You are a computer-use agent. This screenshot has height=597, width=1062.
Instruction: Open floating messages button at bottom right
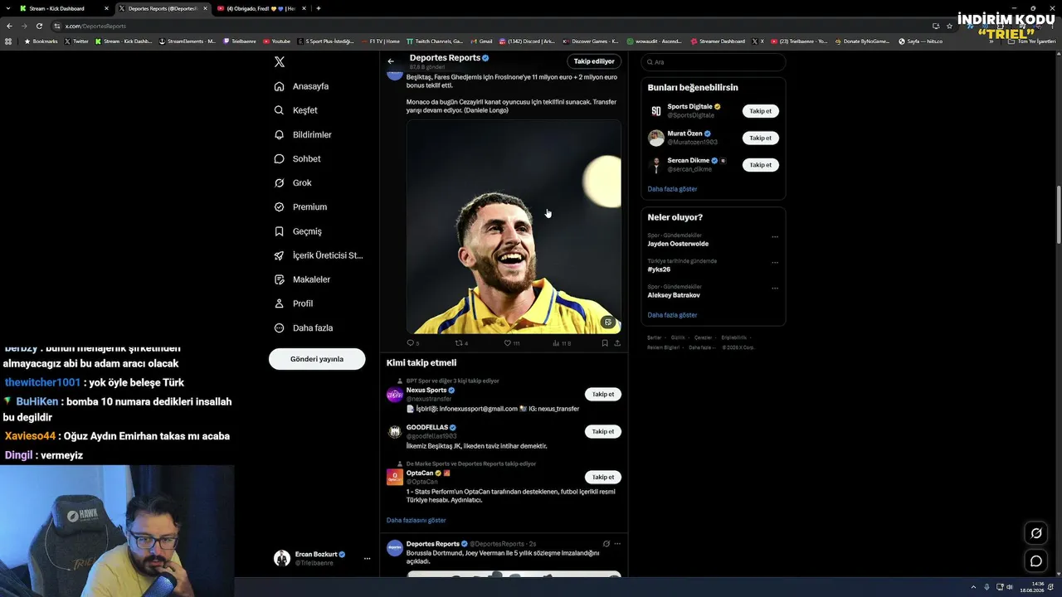(x=1036, y=561)
